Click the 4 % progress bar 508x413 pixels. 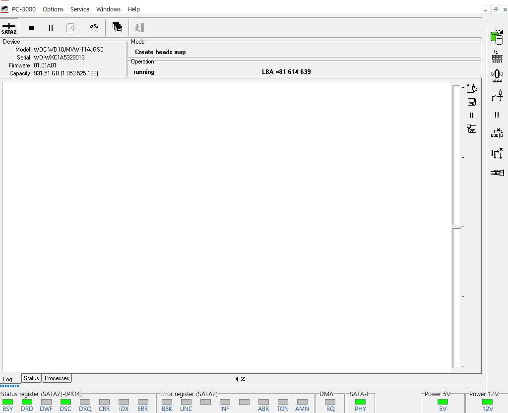(241, 379)
